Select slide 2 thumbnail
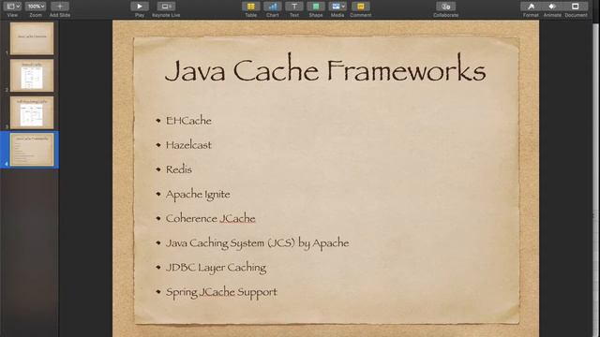 [32, 75]
